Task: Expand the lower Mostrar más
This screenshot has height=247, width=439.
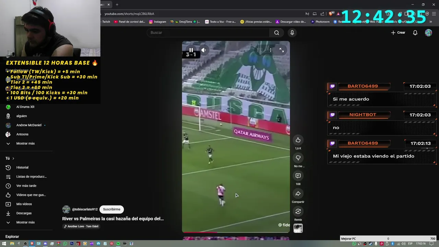Action: pos(25,222)
